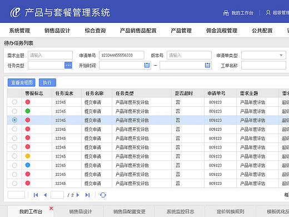The height and width of the screenshot is (217, 289).
Task: Open 我的工作台 workbench icon in header
Action: [x=226, y=13]
